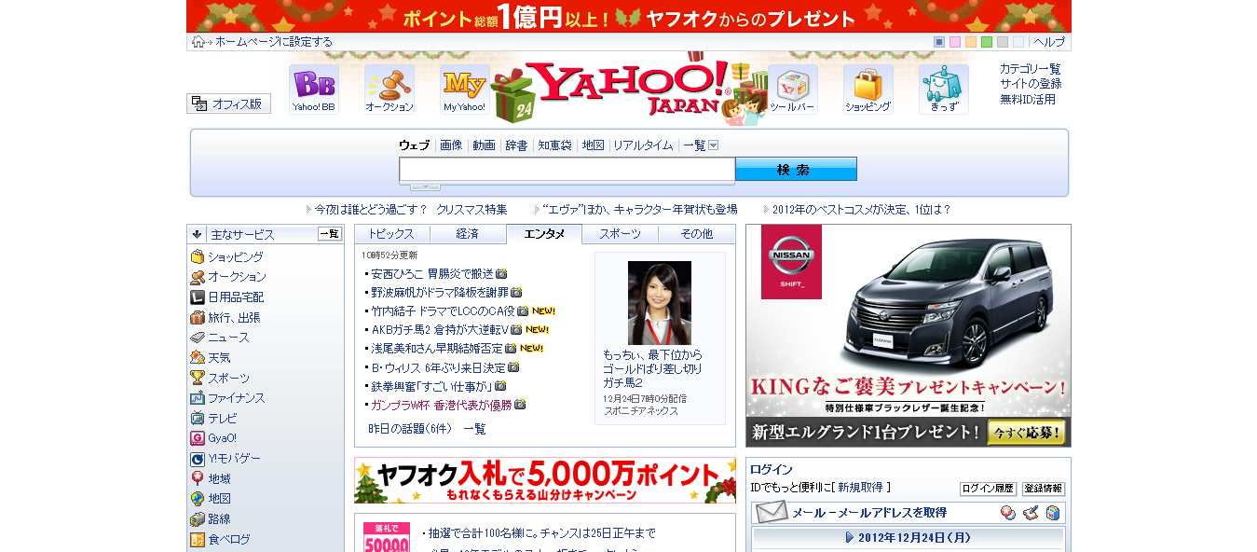Click the shopping bag icon in the mail row
Viewport: 1257px width, 552px height.
1052,513
